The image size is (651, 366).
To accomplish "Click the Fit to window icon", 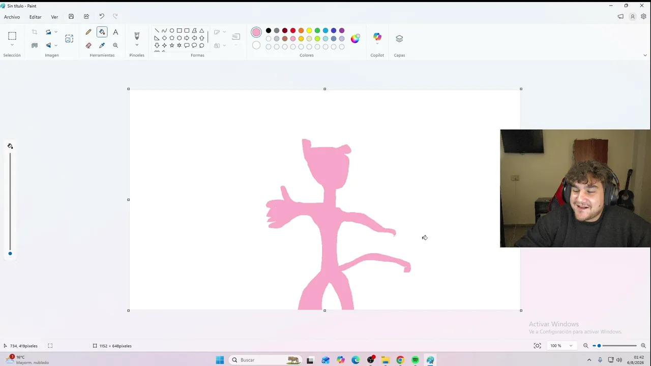I will [538, 346].
